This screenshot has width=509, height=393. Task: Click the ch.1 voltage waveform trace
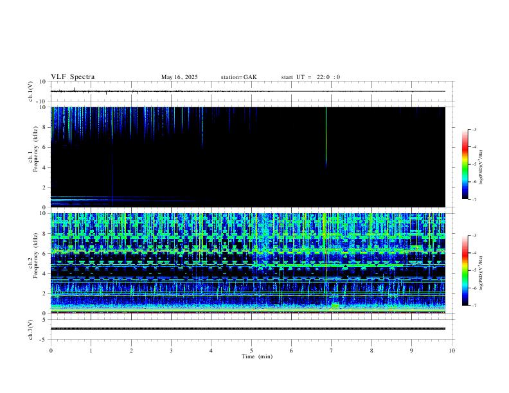tap(247, 91)
